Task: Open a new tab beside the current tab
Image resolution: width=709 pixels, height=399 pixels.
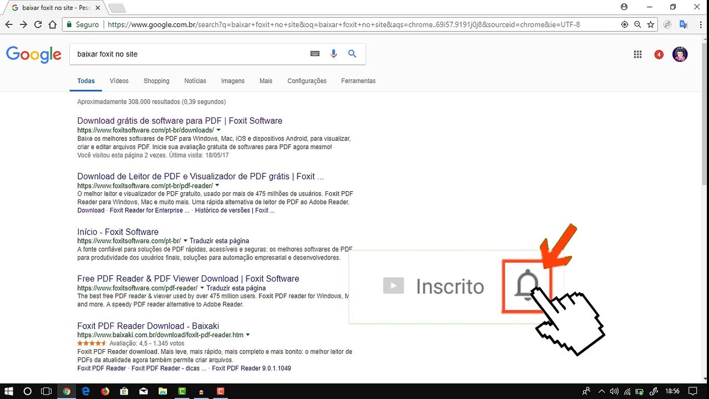Action: coord(117,8)
